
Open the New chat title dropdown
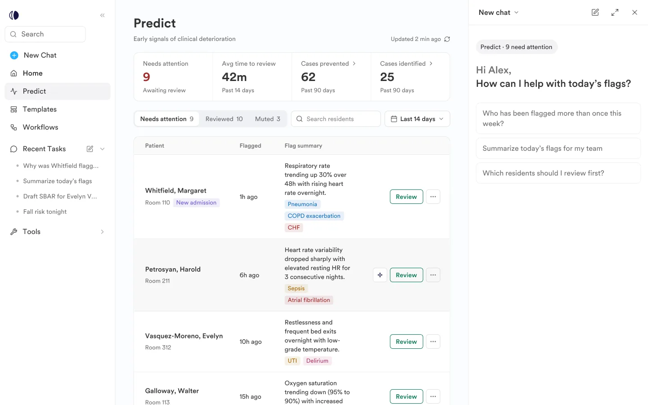coord(499,13)
